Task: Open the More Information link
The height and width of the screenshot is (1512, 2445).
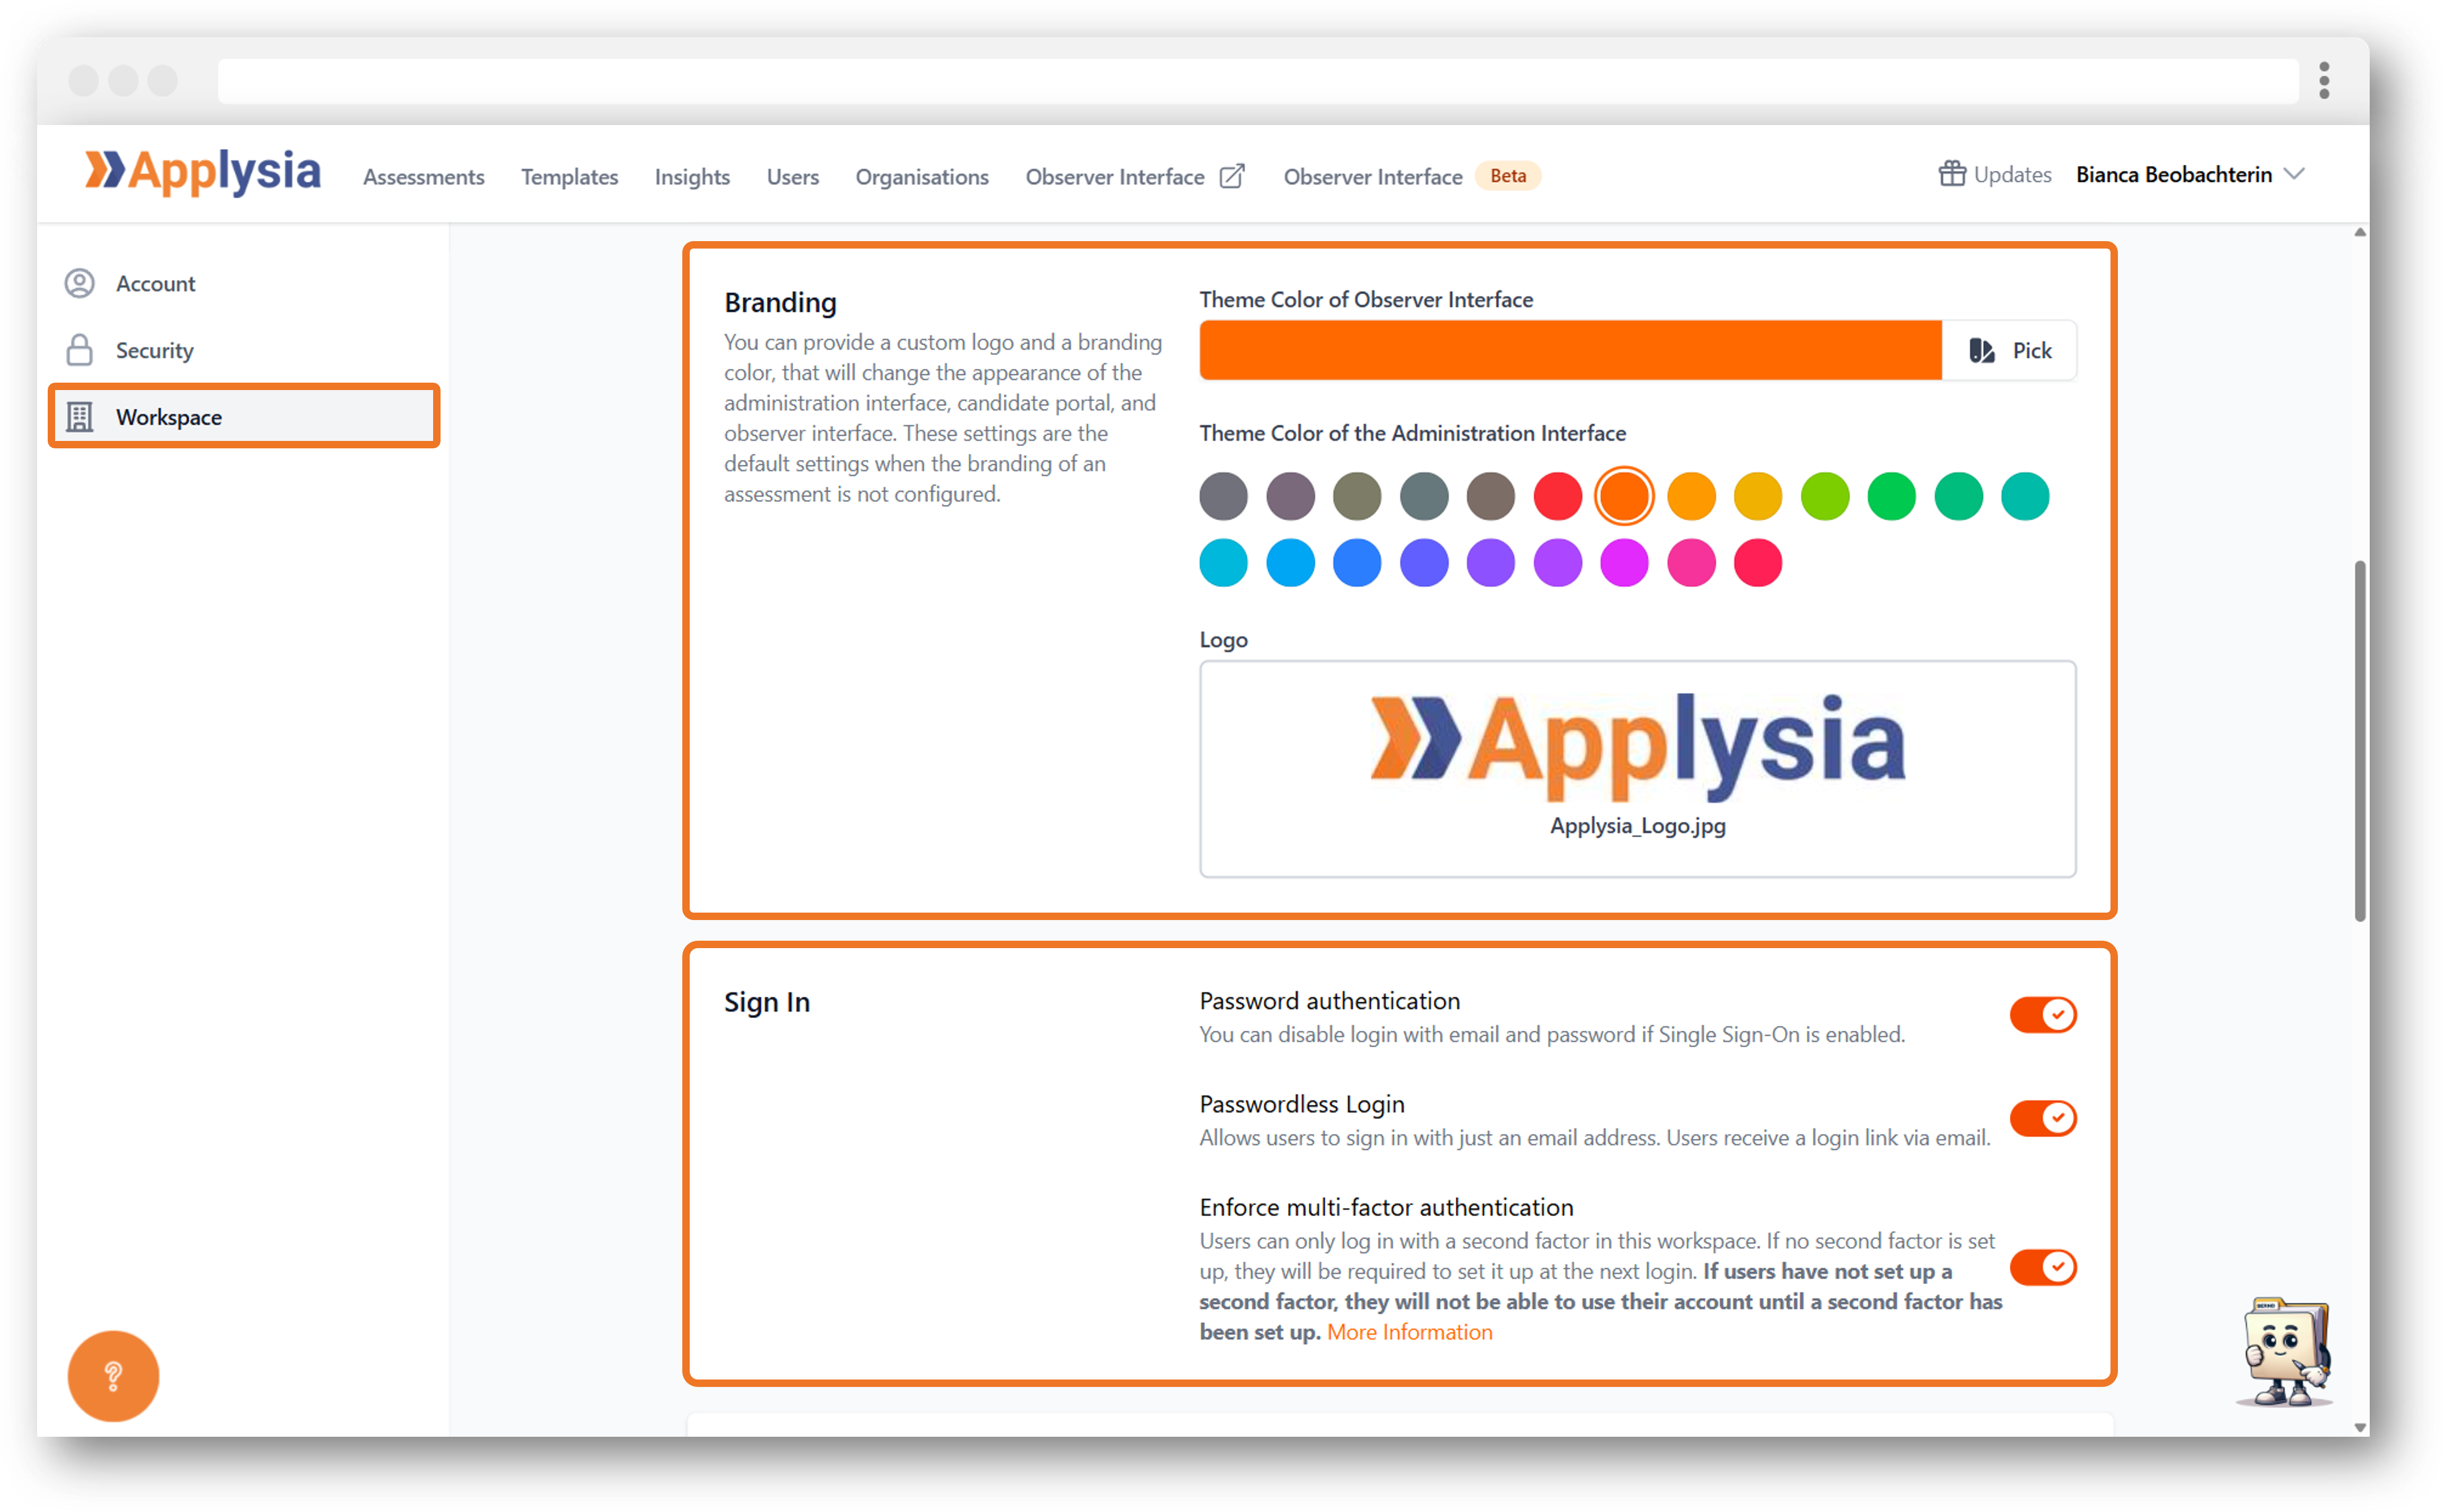Action: pyautogui.click(x=1409, y=1332)
